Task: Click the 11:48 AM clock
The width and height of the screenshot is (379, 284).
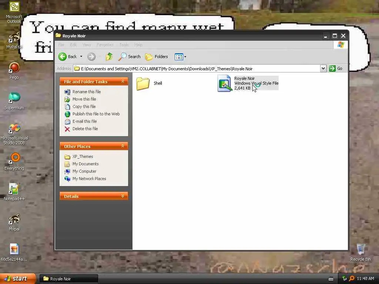Action: coord(365,279)
